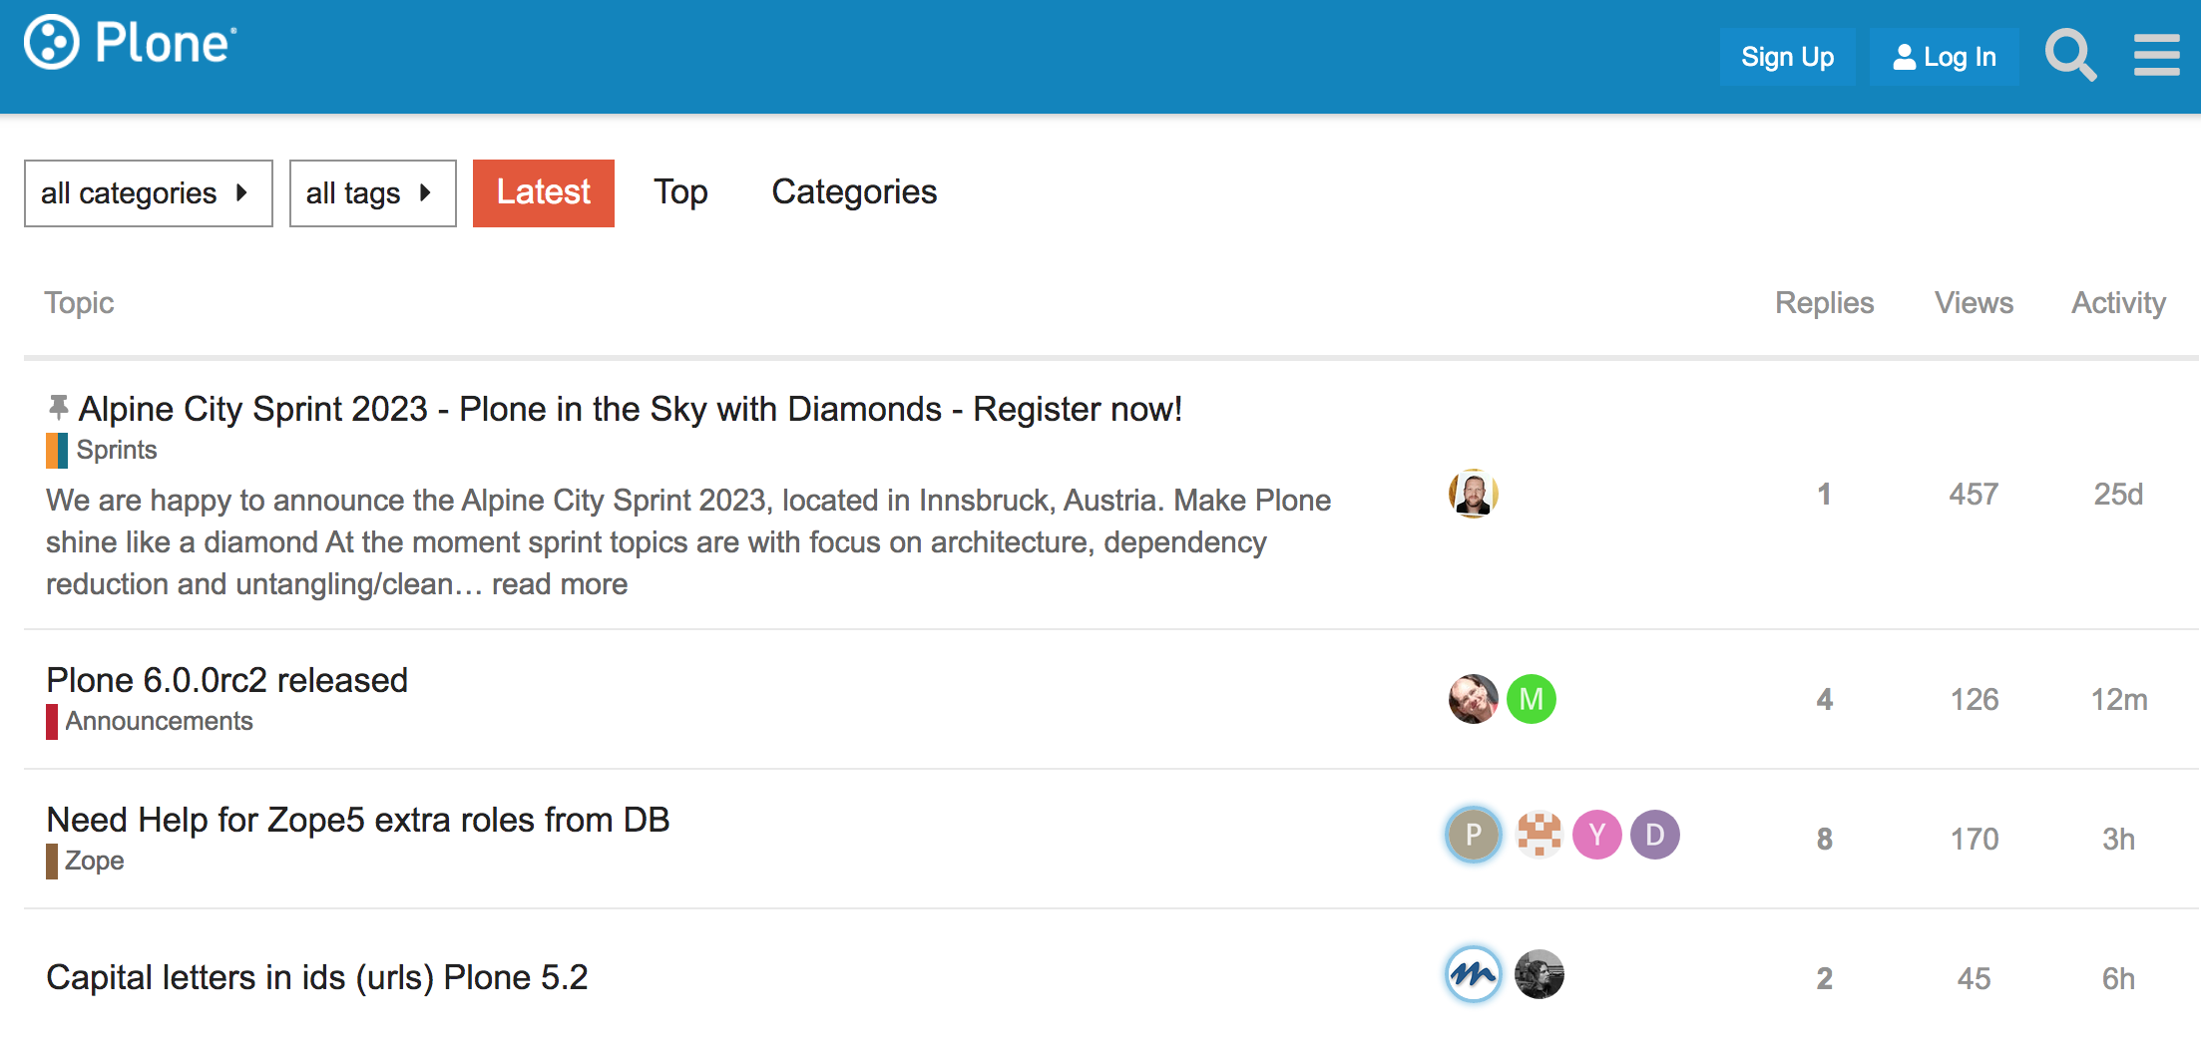The image size is (2201, 1045).
Task: Click the pin icon on Alpine City Sprint
Action: [58, 408]
